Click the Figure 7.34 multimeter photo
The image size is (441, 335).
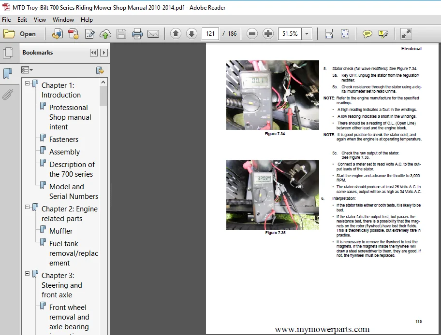point(273,95)
